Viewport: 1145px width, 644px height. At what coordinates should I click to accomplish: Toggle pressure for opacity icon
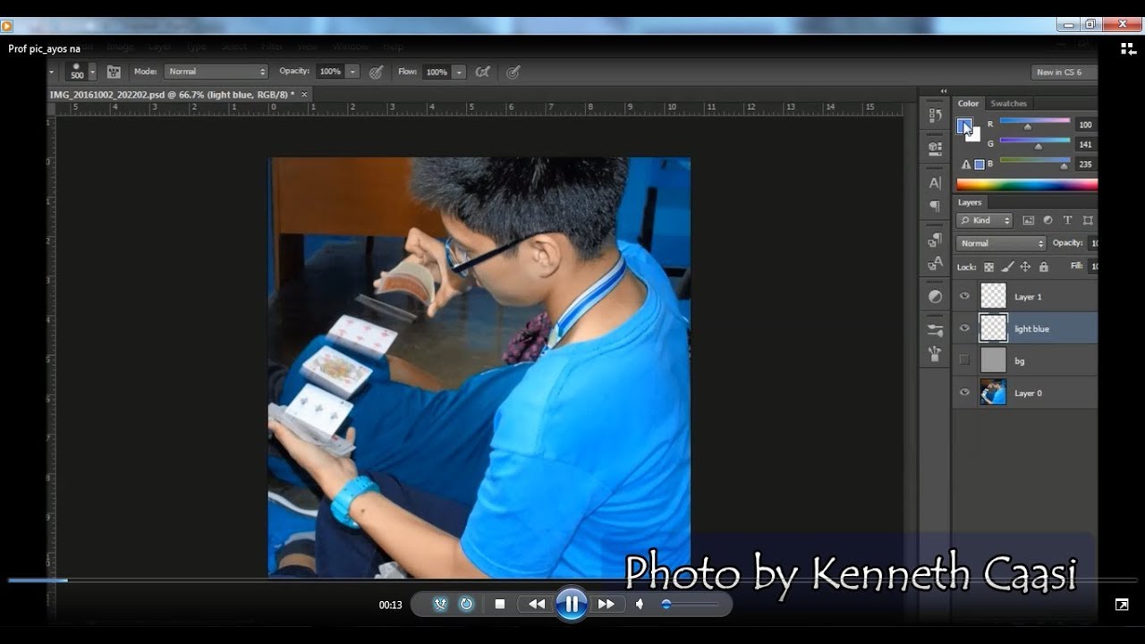(x=377, y=72)
